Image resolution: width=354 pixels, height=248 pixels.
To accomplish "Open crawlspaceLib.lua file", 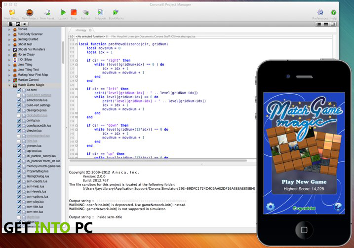I will [x=39, y=126].
